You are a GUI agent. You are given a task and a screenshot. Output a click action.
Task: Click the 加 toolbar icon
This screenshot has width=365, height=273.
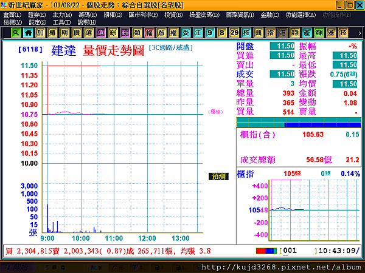(x=40, y=33)
